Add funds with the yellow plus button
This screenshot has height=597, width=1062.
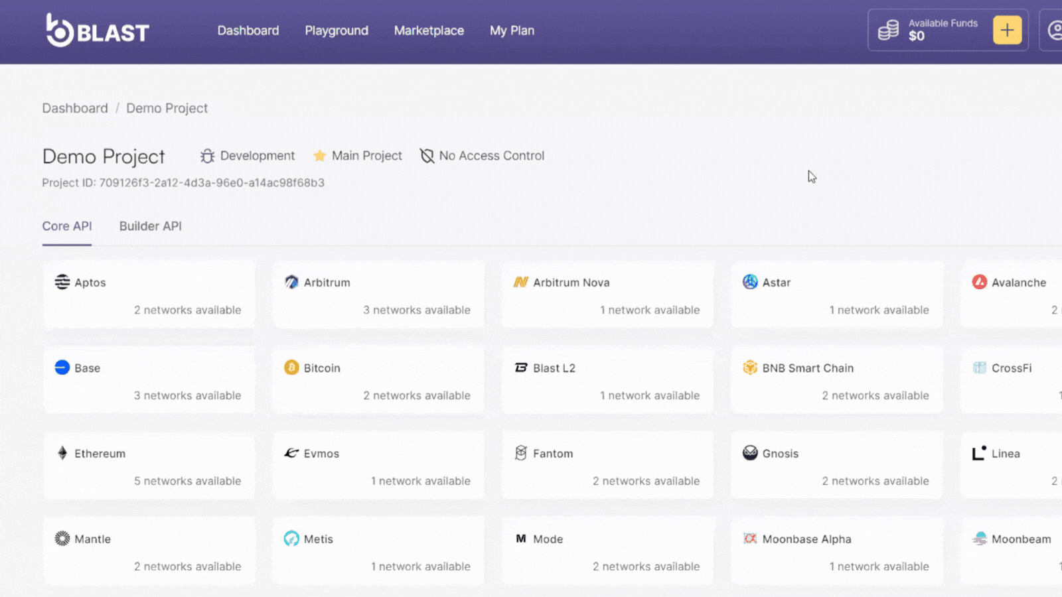coord(1007,30)
